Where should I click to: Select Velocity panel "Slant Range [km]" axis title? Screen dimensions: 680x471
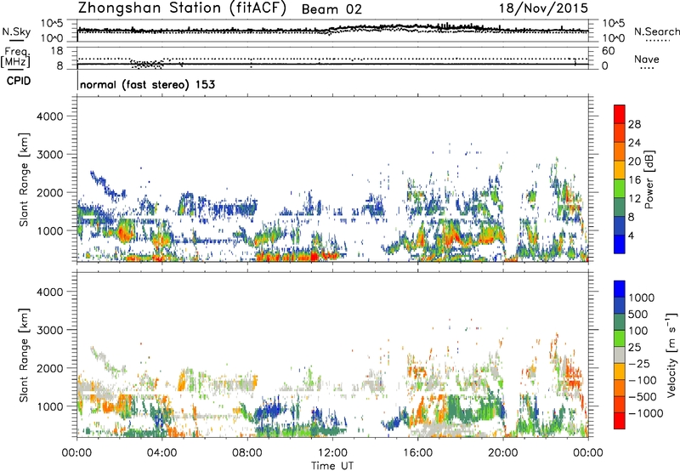pyautogui.click(x=24, y=355)
